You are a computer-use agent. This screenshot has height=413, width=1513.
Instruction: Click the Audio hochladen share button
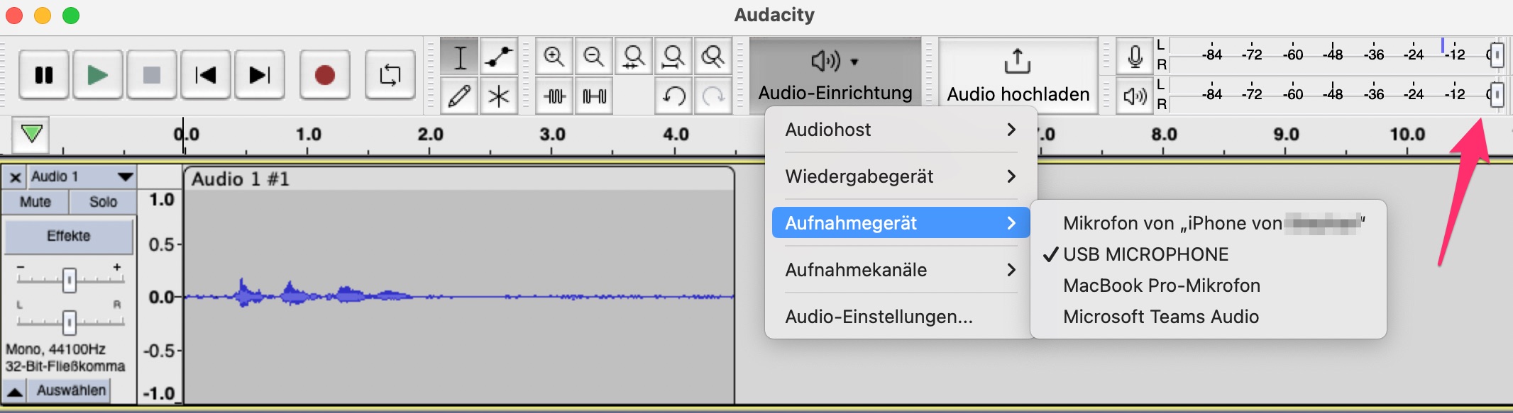pos(1018,75)
